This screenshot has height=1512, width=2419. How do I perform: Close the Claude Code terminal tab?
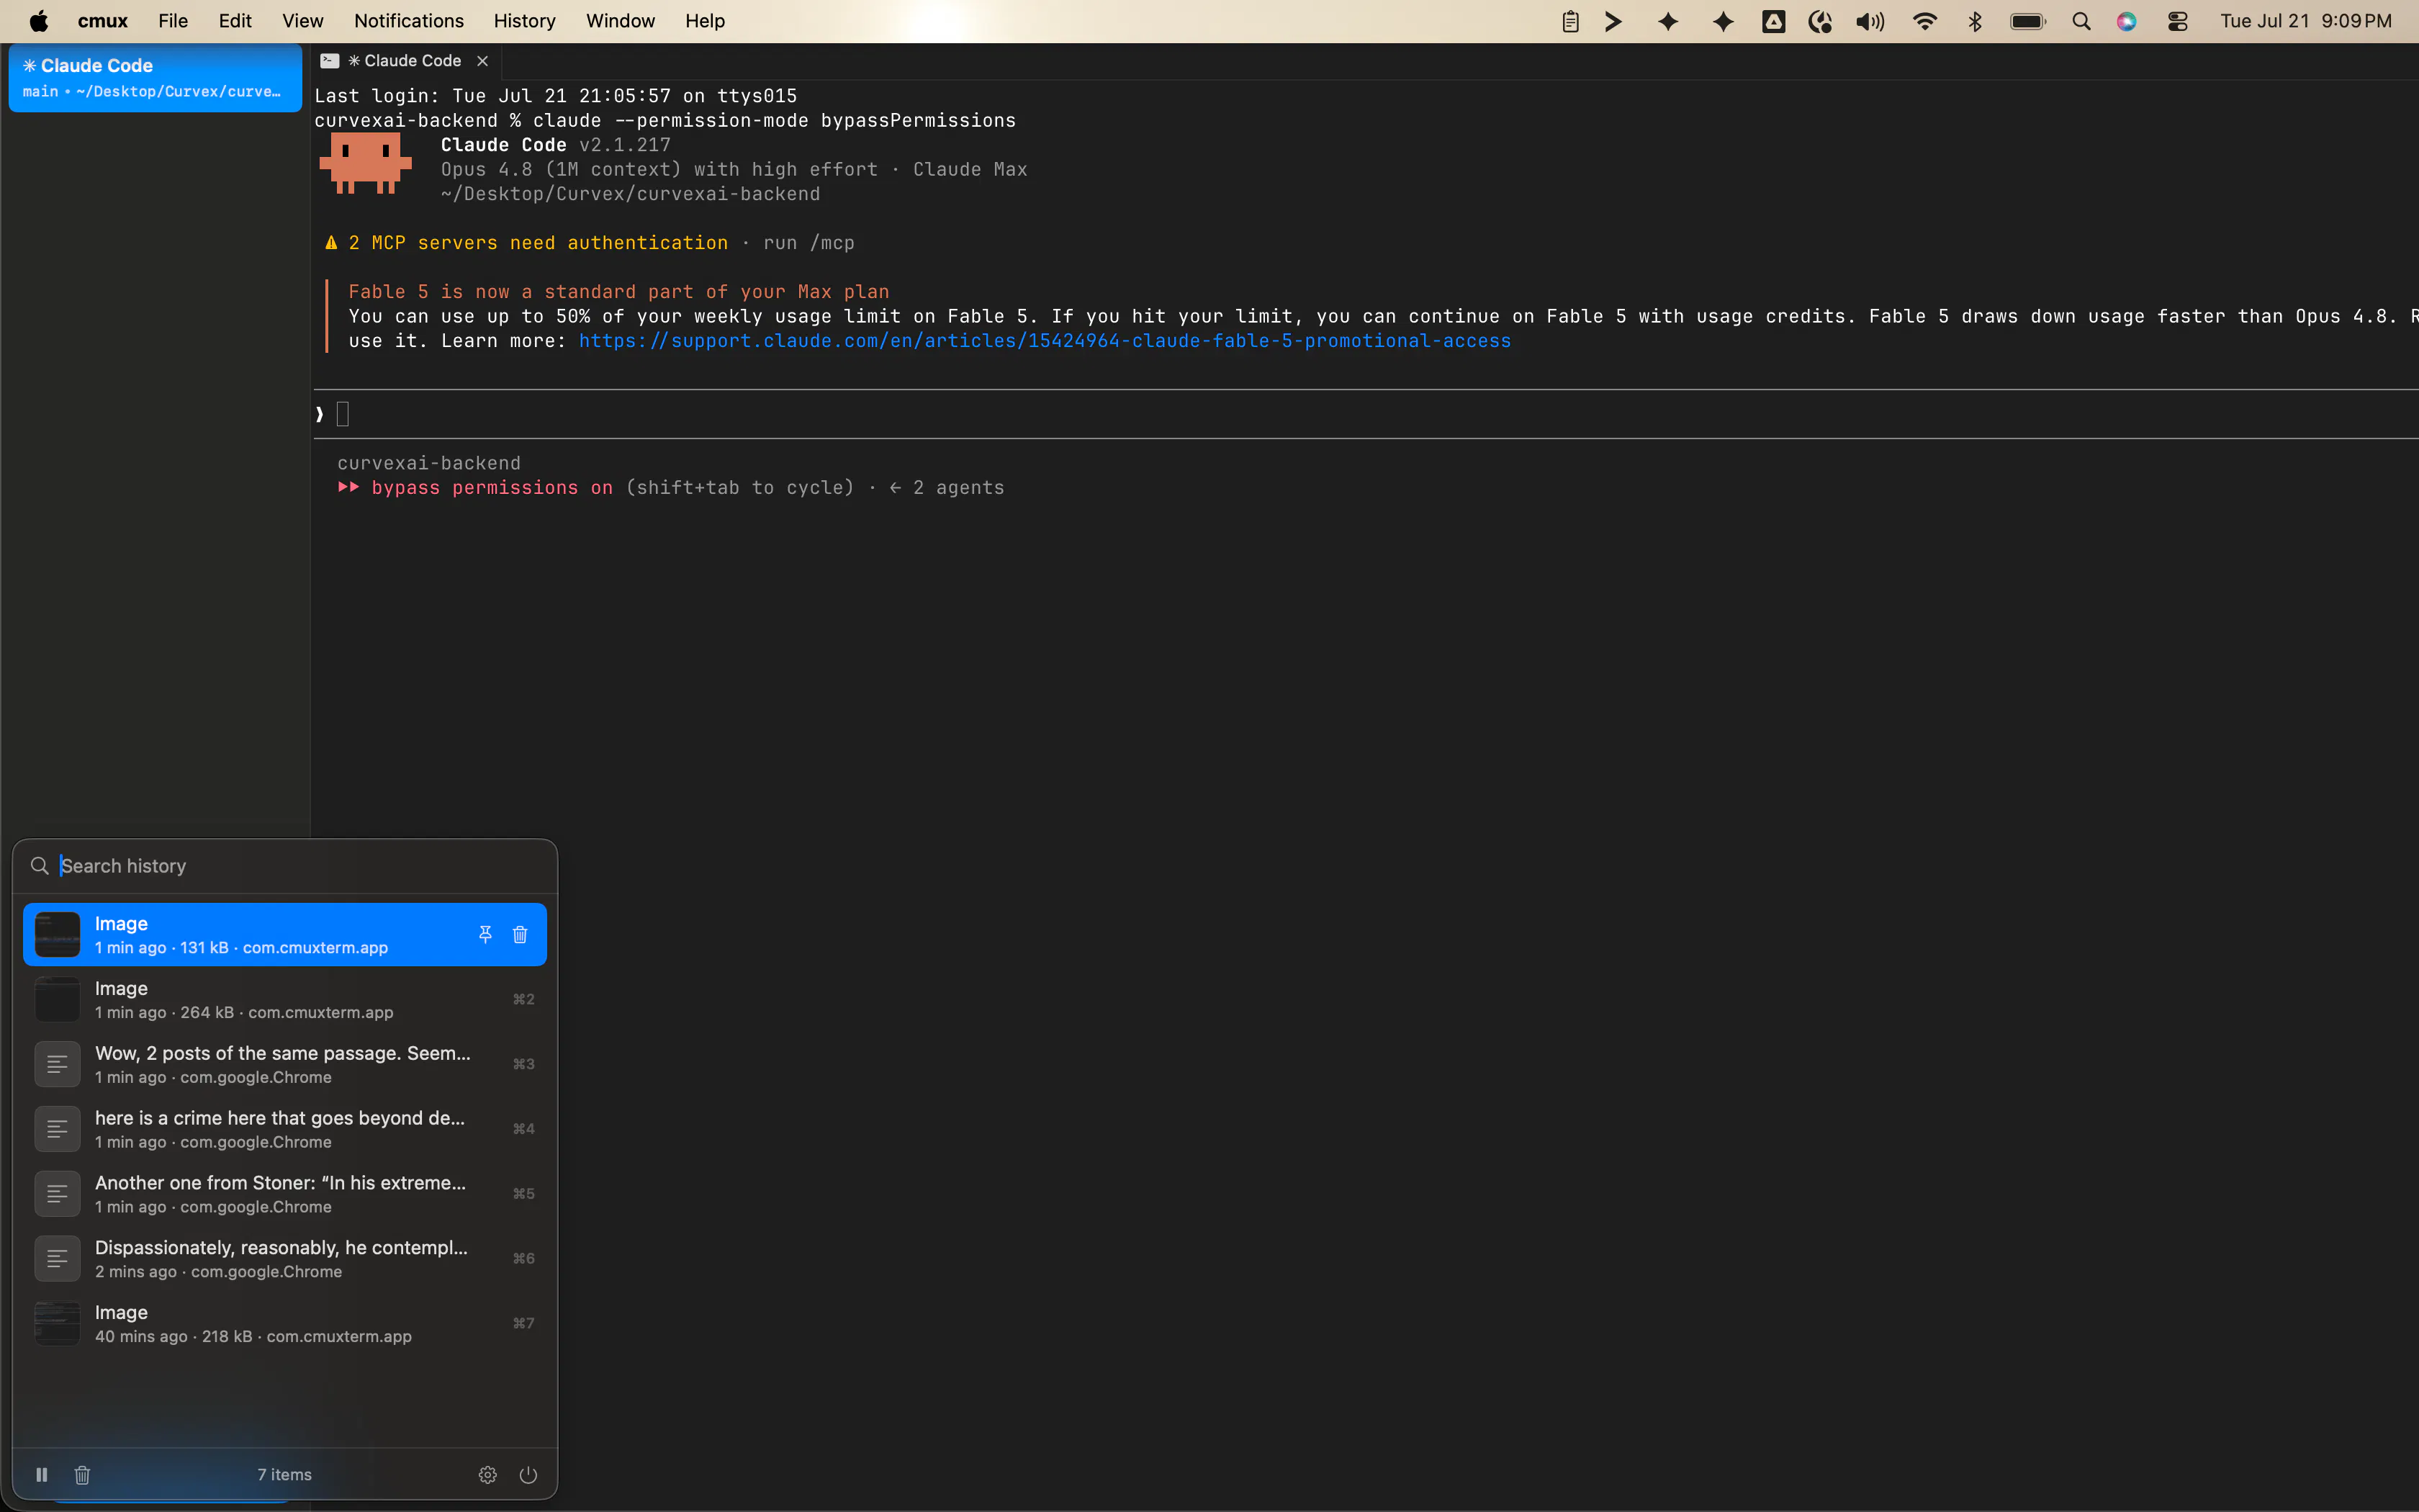point(483,61)
